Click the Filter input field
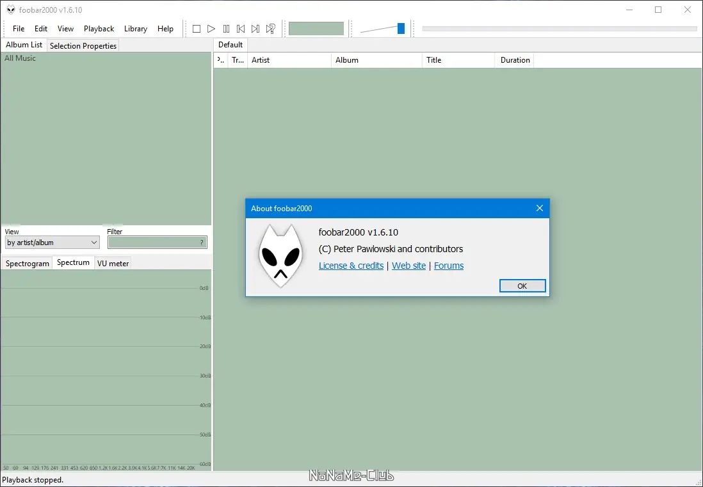Screen dimensions: 703x487 pos(157,243)
